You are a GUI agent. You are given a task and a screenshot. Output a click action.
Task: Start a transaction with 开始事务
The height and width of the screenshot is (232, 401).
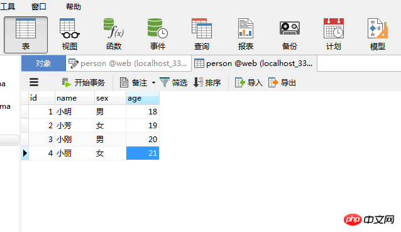coord(84,82)
